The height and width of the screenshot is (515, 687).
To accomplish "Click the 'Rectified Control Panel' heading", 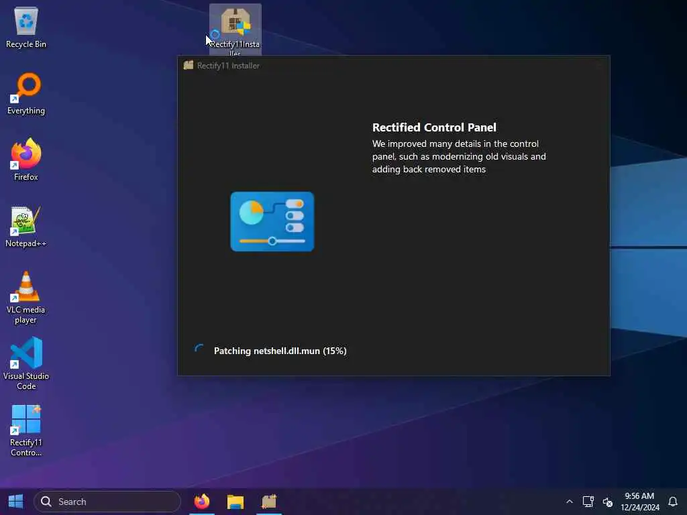I will click(434, 127).
